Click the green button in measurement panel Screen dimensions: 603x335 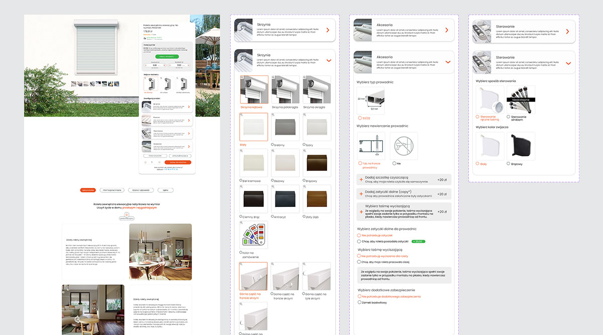166,57
